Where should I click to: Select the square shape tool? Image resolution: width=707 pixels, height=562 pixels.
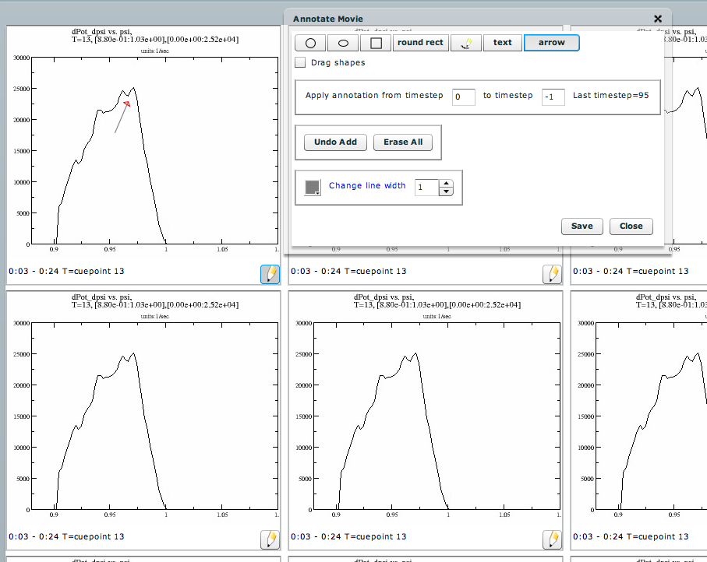(376, 43)
